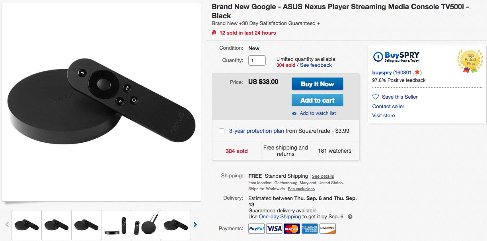
Task: Click the American Express icon
Action: tap(310, 229)
